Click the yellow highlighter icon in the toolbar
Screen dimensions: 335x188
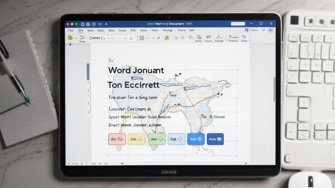pos(167,38)
